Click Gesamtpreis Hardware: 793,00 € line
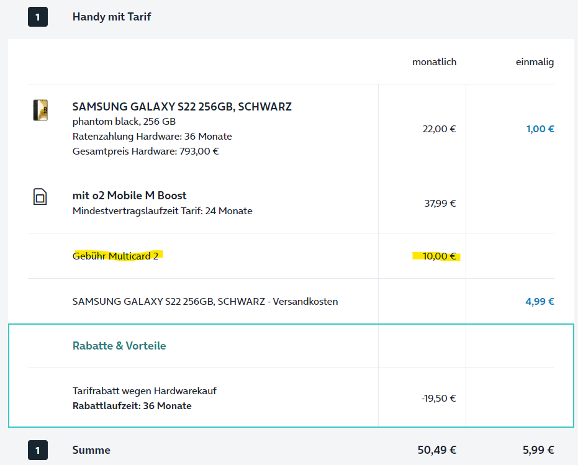This screenshot has height=465, width=578. pos(146,151)
